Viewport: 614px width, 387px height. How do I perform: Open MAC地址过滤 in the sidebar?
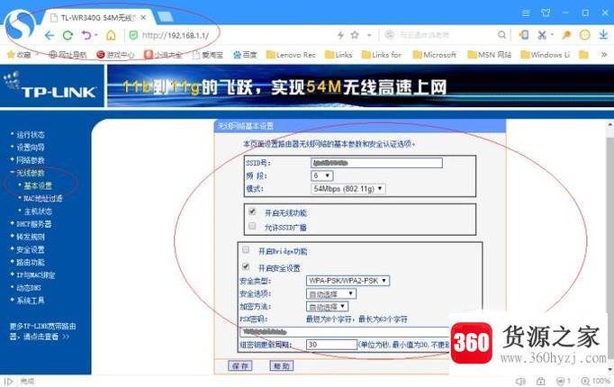pos(42,198)
